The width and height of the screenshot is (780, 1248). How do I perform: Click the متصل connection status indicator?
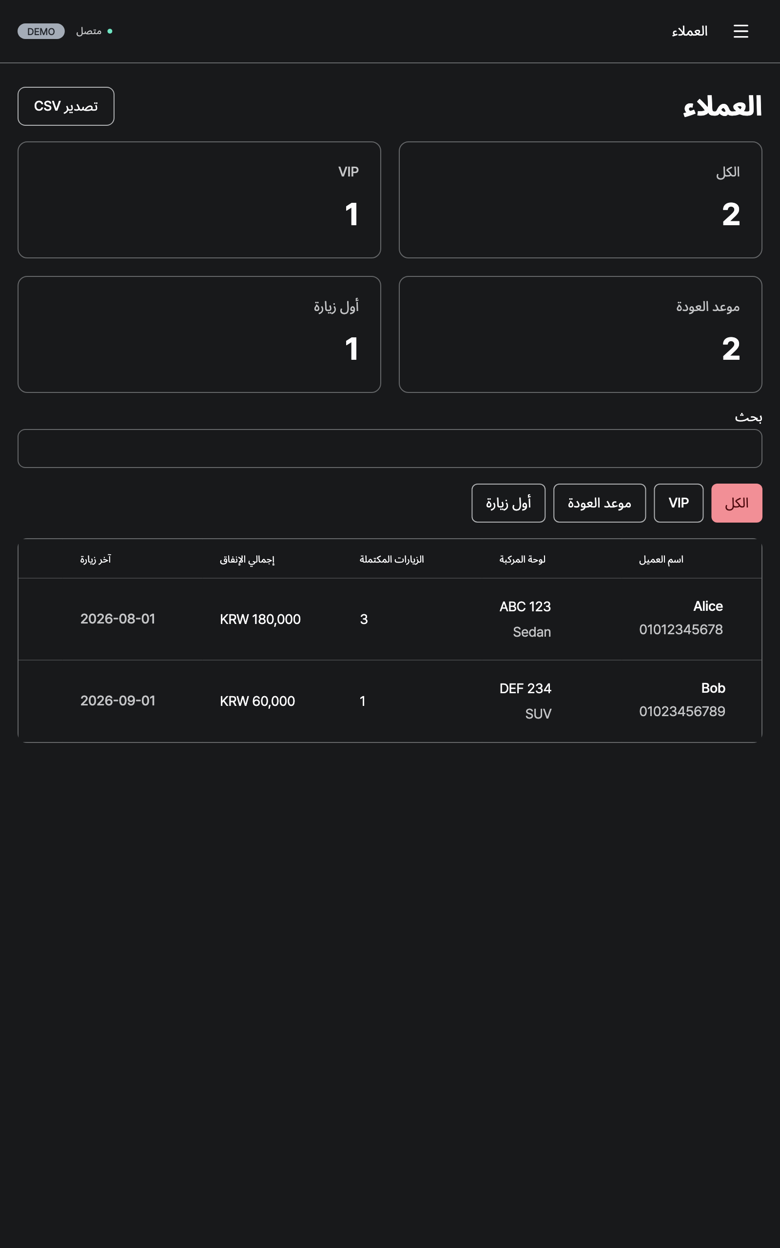[95, 32]
